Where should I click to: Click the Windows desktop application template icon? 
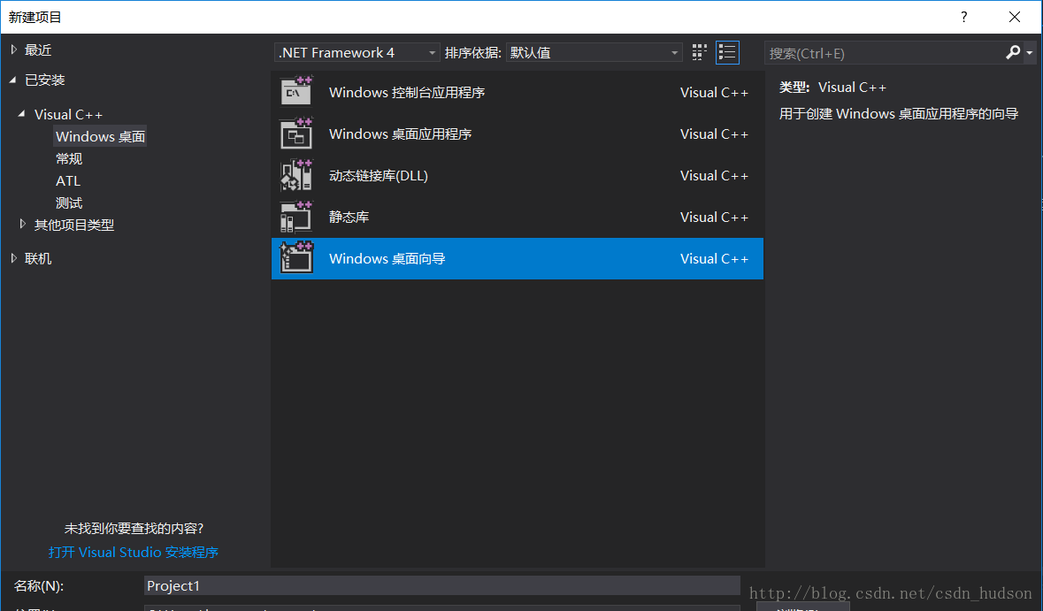click(x=296, y=134)
